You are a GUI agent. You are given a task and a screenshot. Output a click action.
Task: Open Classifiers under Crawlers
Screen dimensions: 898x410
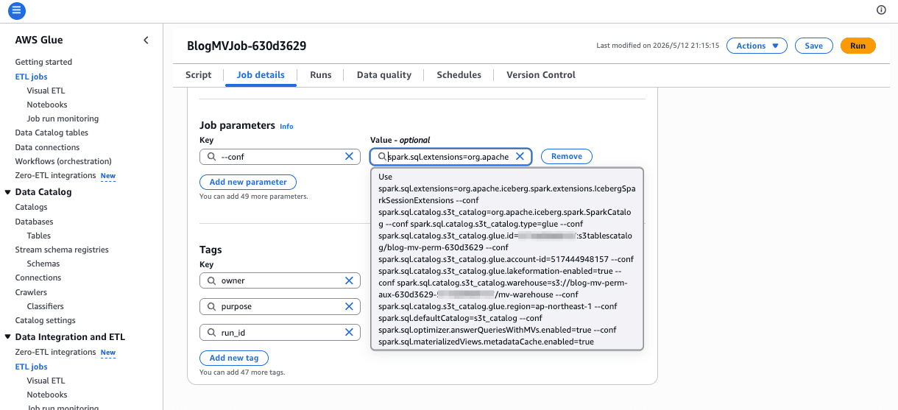pos(46,306)
